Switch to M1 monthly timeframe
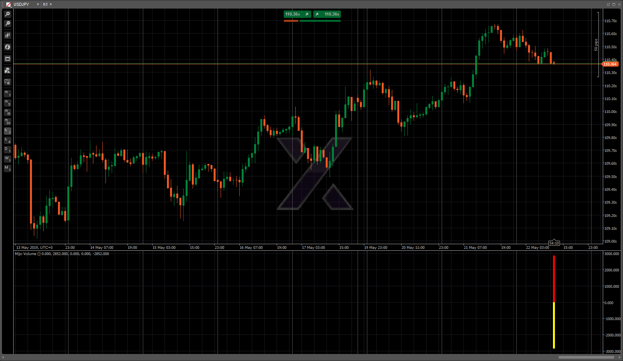 pyautogui.click(x=7, y=168)
